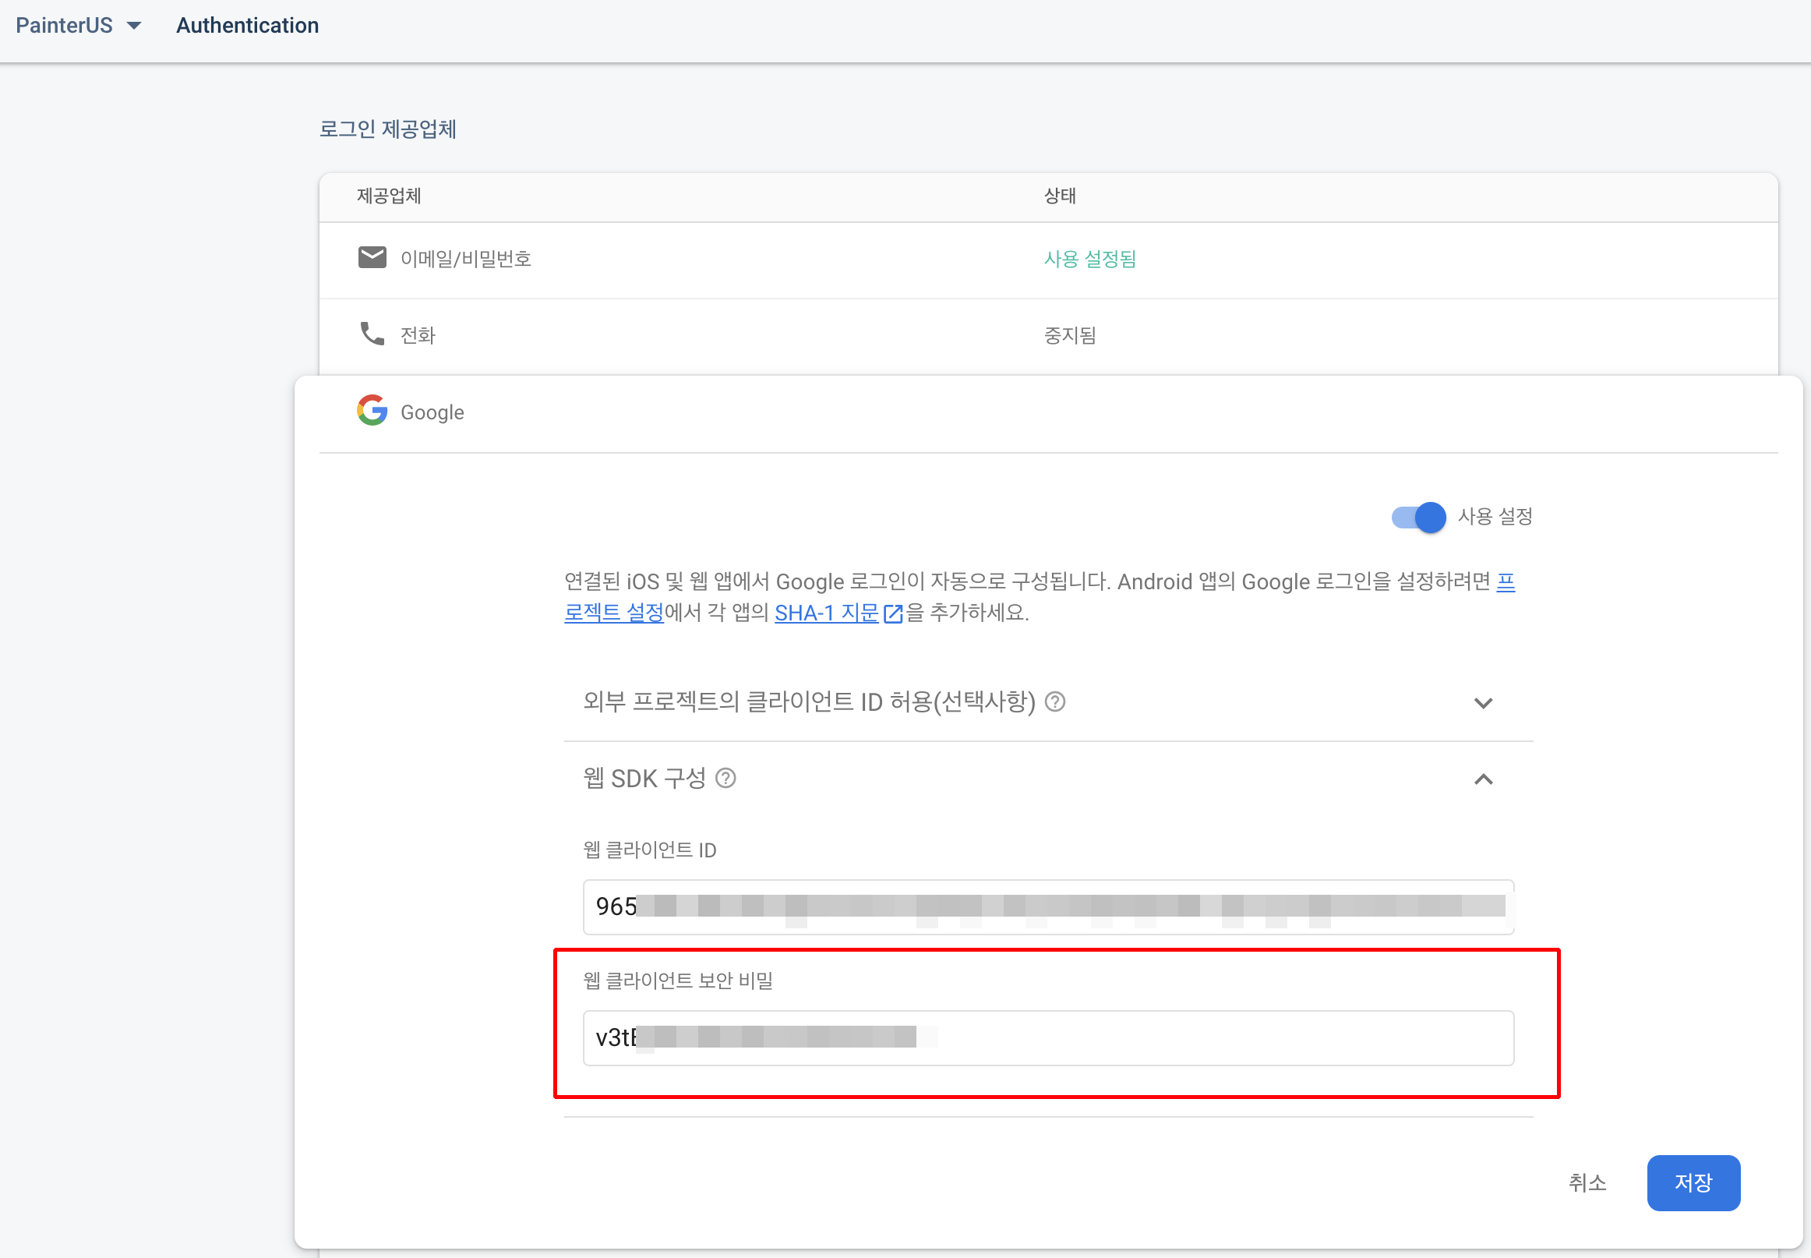Click the phone provider icon
Screen dimensions: 1811x1258
372,334
